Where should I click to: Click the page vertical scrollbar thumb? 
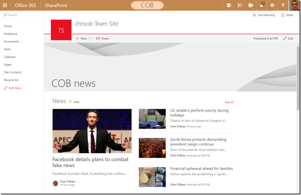click(x=298, y=78)
